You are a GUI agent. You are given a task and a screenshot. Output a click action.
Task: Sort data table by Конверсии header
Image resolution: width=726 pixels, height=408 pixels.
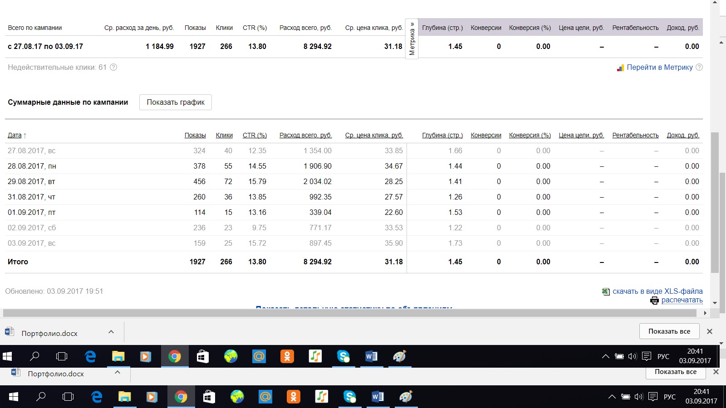coord(486,135)
